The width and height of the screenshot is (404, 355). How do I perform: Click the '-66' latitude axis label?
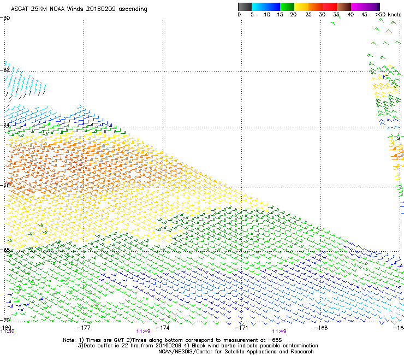(x=5, y=185)
